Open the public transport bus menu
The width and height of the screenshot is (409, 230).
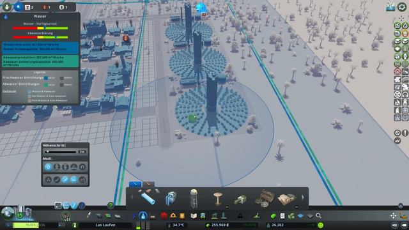pos(203,216)
